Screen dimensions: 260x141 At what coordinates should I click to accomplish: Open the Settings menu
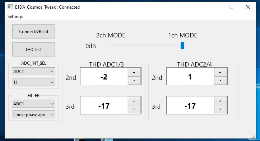[x=15, y=17]
